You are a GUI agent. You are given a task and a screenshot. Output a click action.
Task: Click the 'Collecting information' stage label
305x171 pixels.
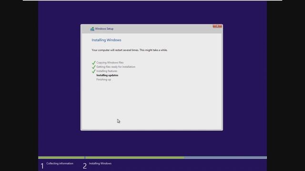click(x=60, y=163)
